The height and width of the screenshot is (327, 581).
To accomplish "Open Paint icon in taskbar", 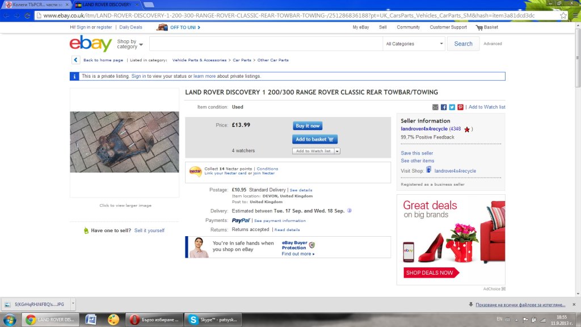I will tap(113, 320).
